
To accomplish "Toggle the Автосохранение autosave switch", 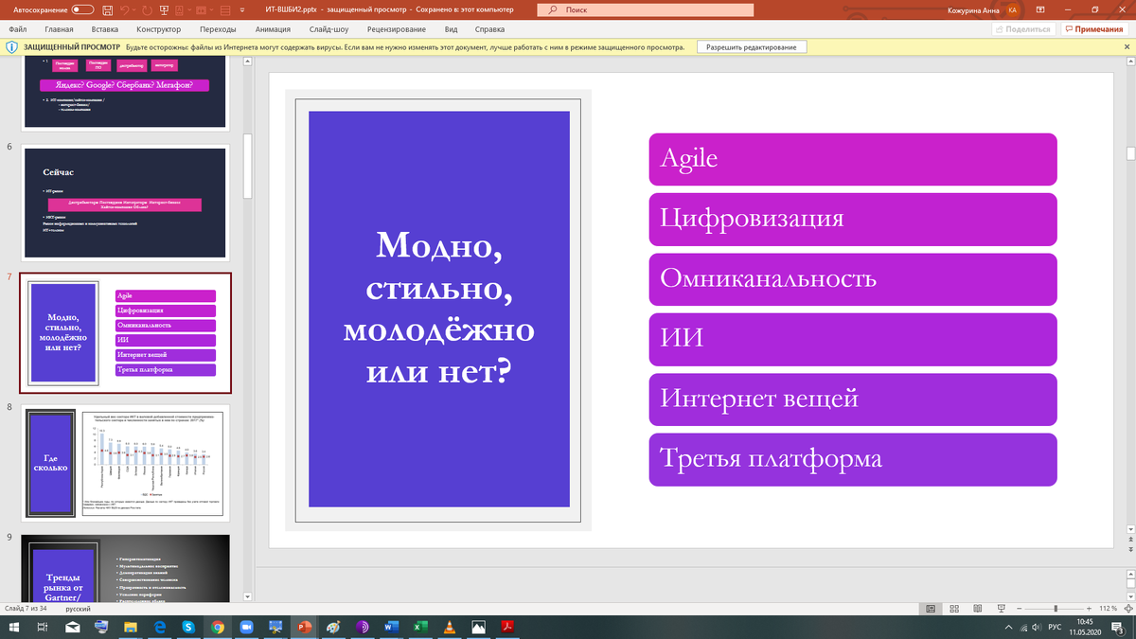I will click(82, 9).
